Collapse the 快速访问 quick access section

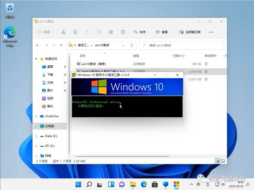click(x=36, y=59)
